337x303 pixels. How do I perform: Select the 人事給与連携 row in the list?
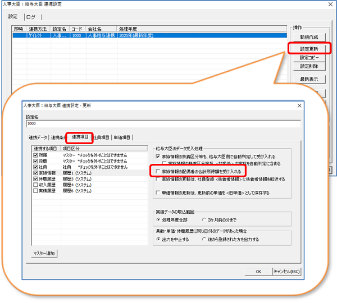[x=101, y=35]
